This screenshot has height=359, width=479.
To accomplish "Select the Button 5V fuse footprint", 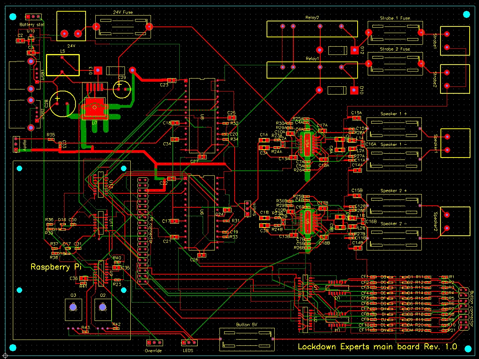I will [x=247, y=339].
